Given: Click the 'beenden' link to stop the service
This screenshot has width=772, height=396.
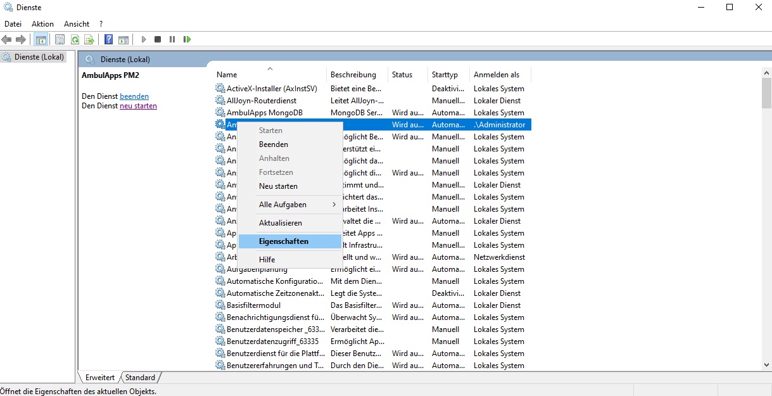Looking at the screenshot, I should 134,96.
